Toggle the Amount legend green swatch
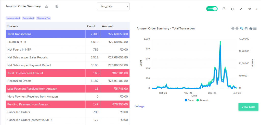 point(198,100)
